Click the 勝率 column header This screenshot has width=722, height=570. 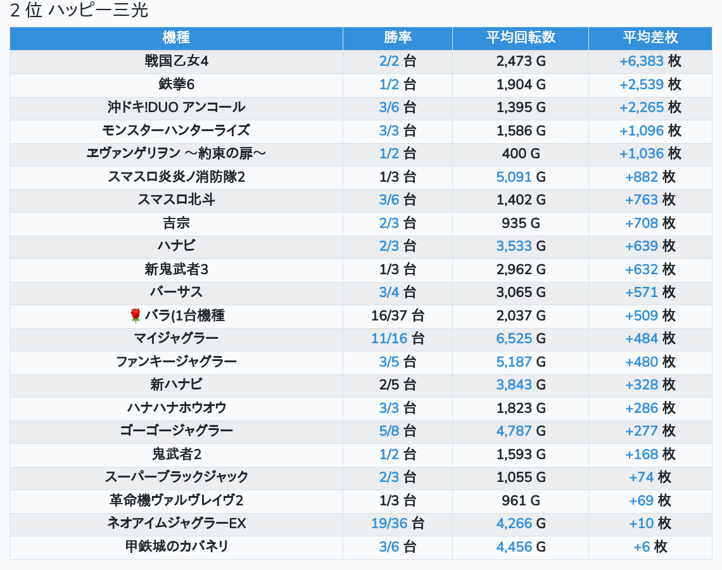[397, 37]
